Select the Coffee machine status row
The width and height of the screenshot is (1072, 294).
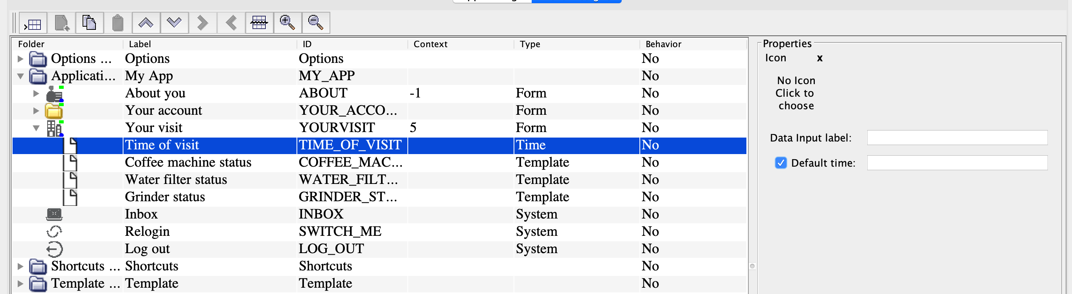point(188,163)
